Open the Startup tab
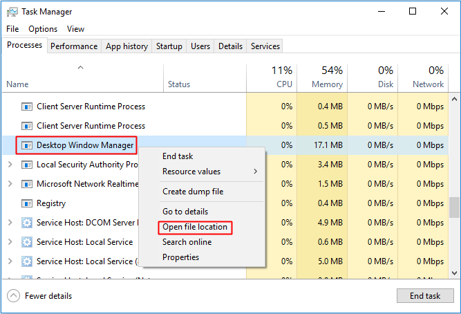 pos(169,46)
